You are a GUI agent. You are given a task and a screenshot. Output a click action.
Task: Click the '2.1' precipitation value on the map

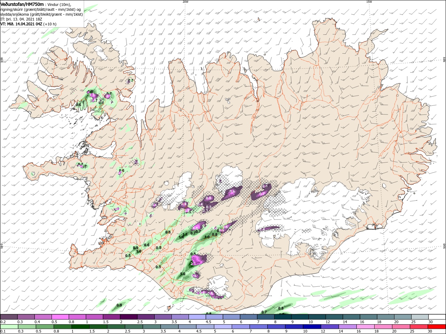193,264
